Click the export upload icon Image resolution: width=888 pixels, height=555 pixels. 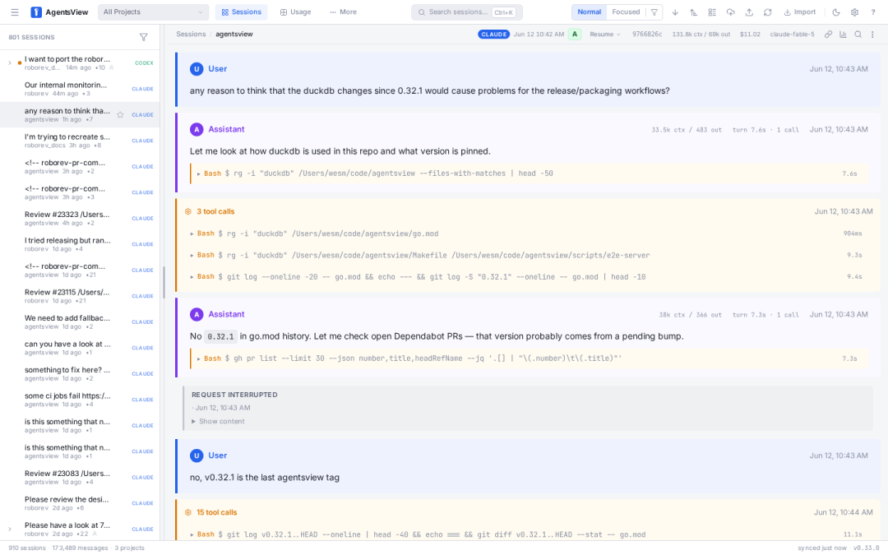(x=749, y=12)
